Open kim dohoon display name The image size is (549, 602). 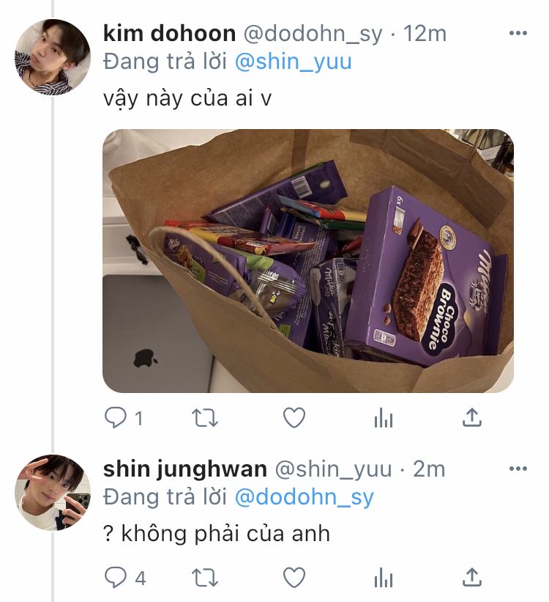pos(169,34)
